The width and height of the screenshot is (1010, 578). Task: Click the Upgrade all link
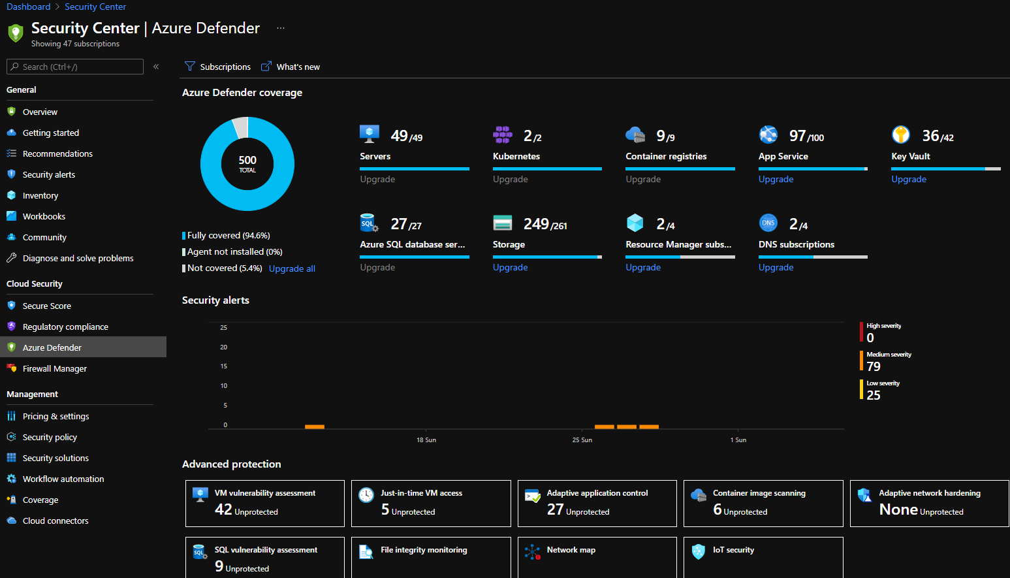point(291,268)
